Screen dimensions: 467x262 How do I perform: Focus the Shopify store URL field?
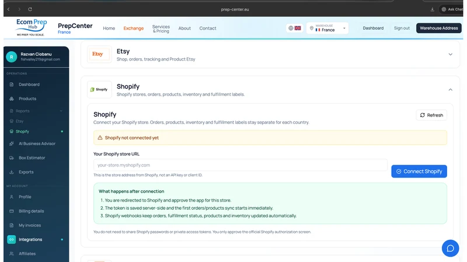click(x=241, y=165)
